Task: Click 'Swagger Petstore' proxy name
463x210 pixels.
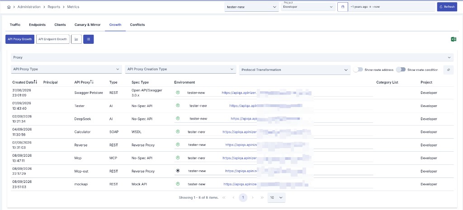Action: pyautogui.click(x=89, y=93)
